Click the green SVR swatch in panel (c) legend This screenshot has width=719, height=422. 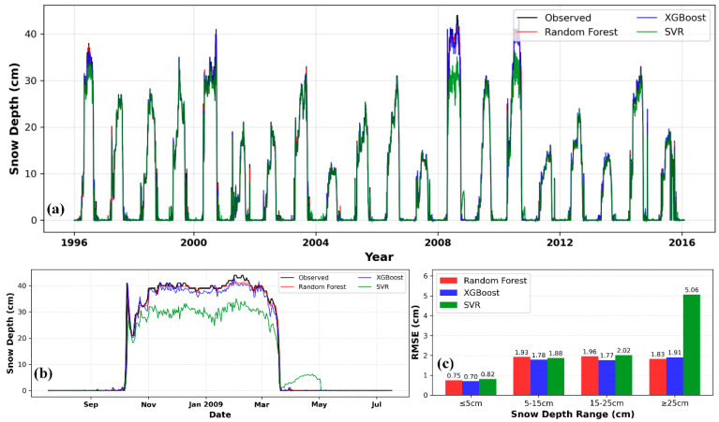[x=448, y=305]
